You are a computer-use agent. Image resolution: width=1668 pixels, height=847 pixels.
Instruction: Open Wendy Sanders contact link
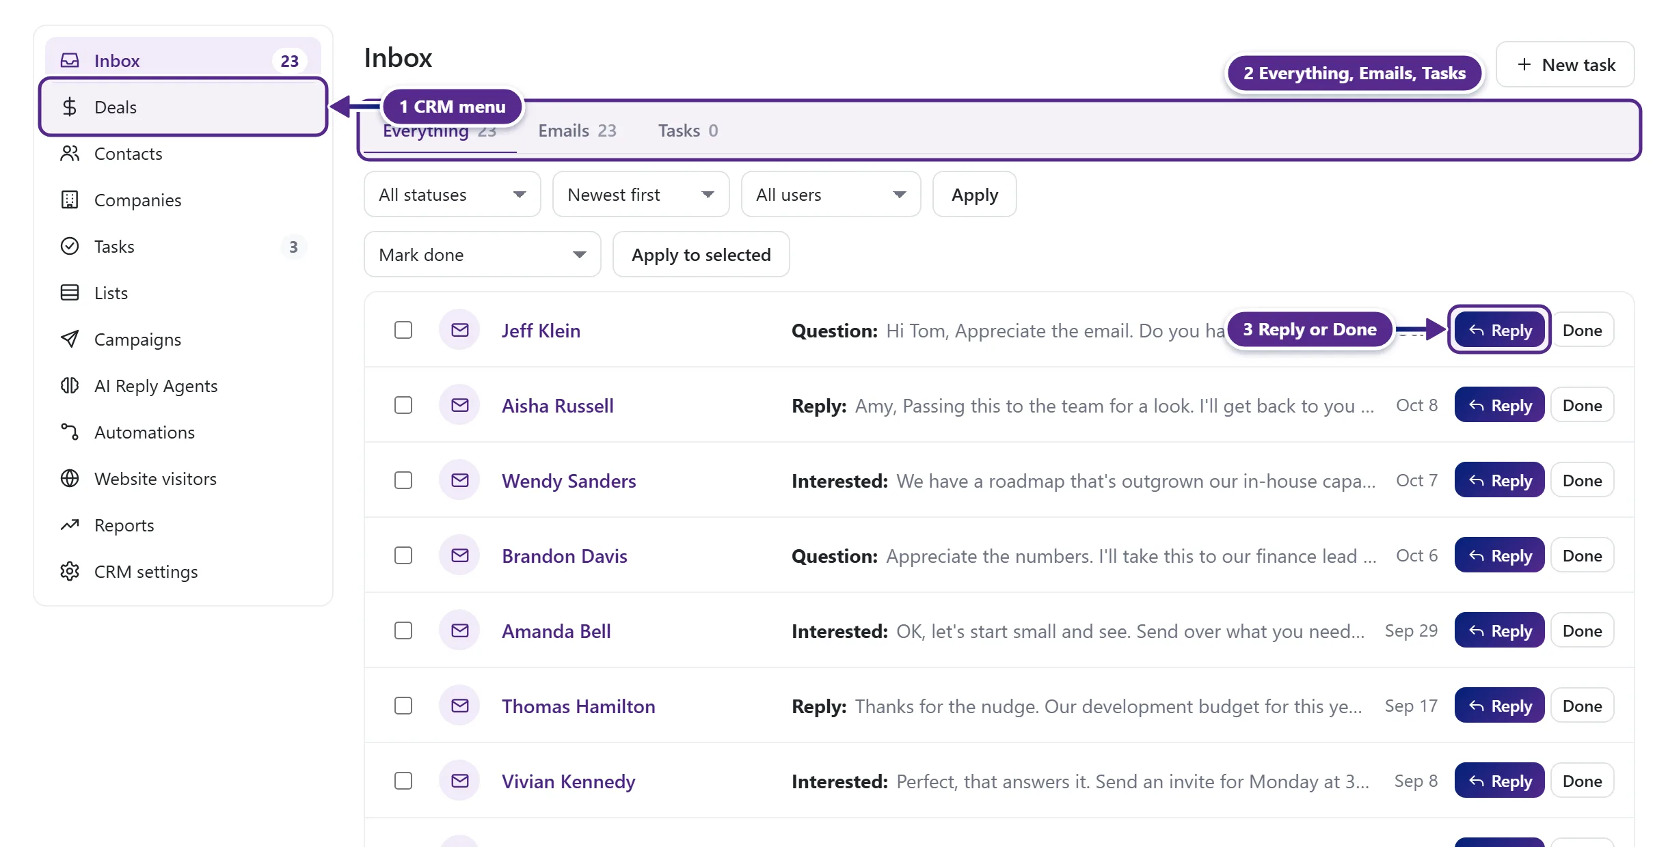click(x=569, y=481)
